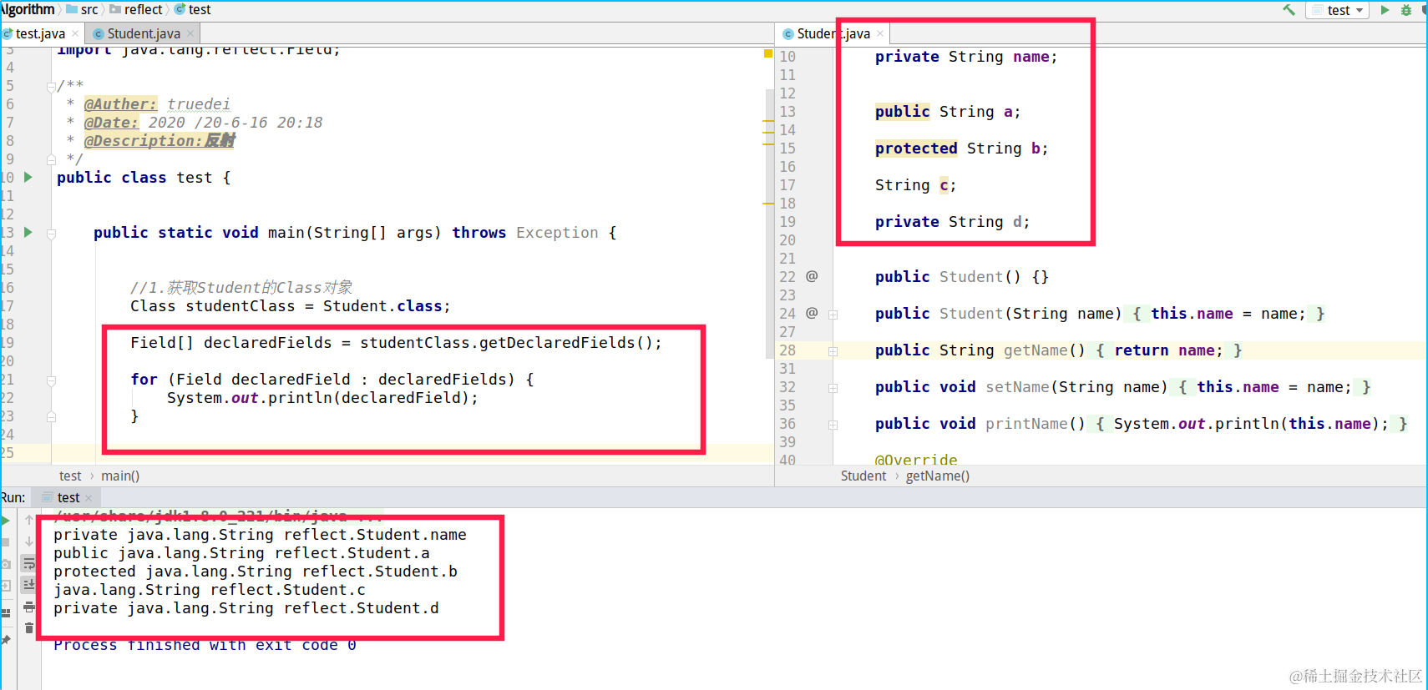This screenshot has width=1428, height=690.
Task: Open the test run configuration dropdown
Action: [1339, 10]
